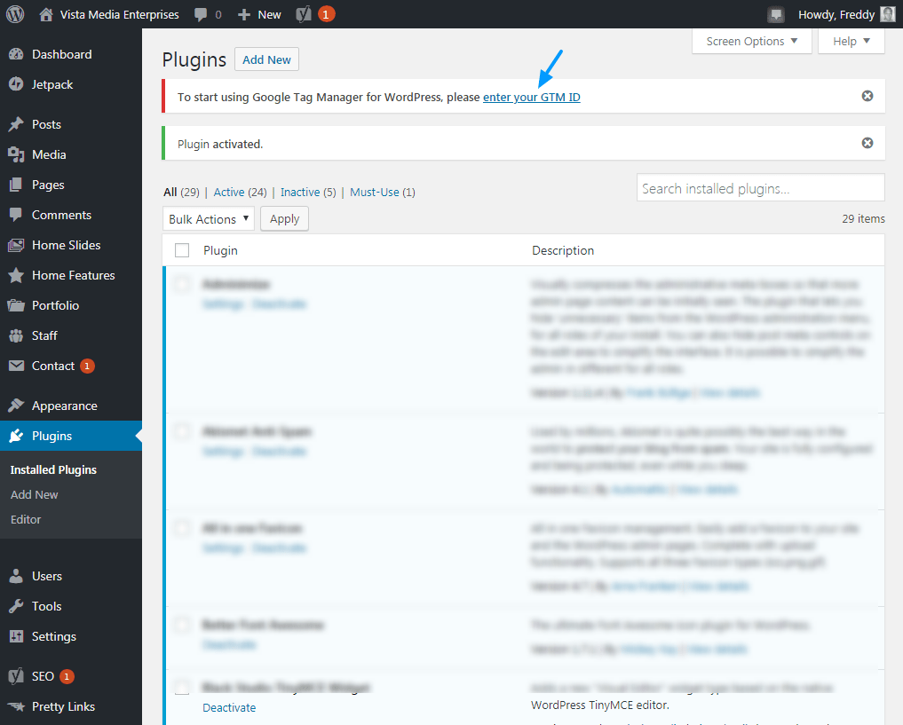903x725 pixels.
Task: Click the Staff group icon
Action: 16,336
